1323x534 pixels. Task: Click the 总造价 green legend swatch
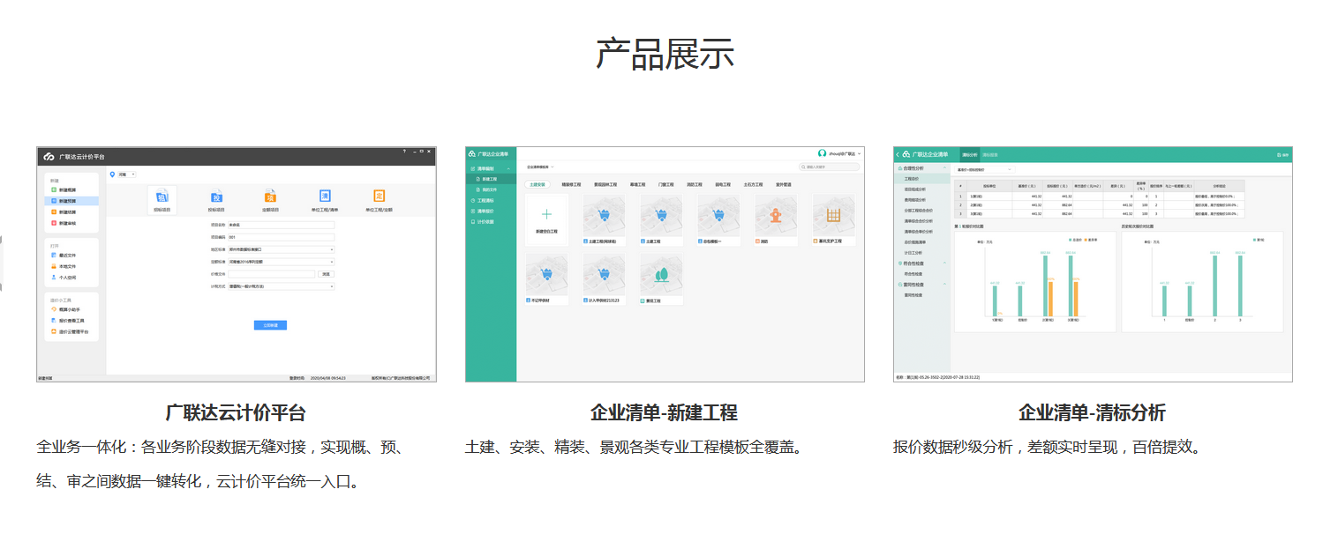[1070, 239]
